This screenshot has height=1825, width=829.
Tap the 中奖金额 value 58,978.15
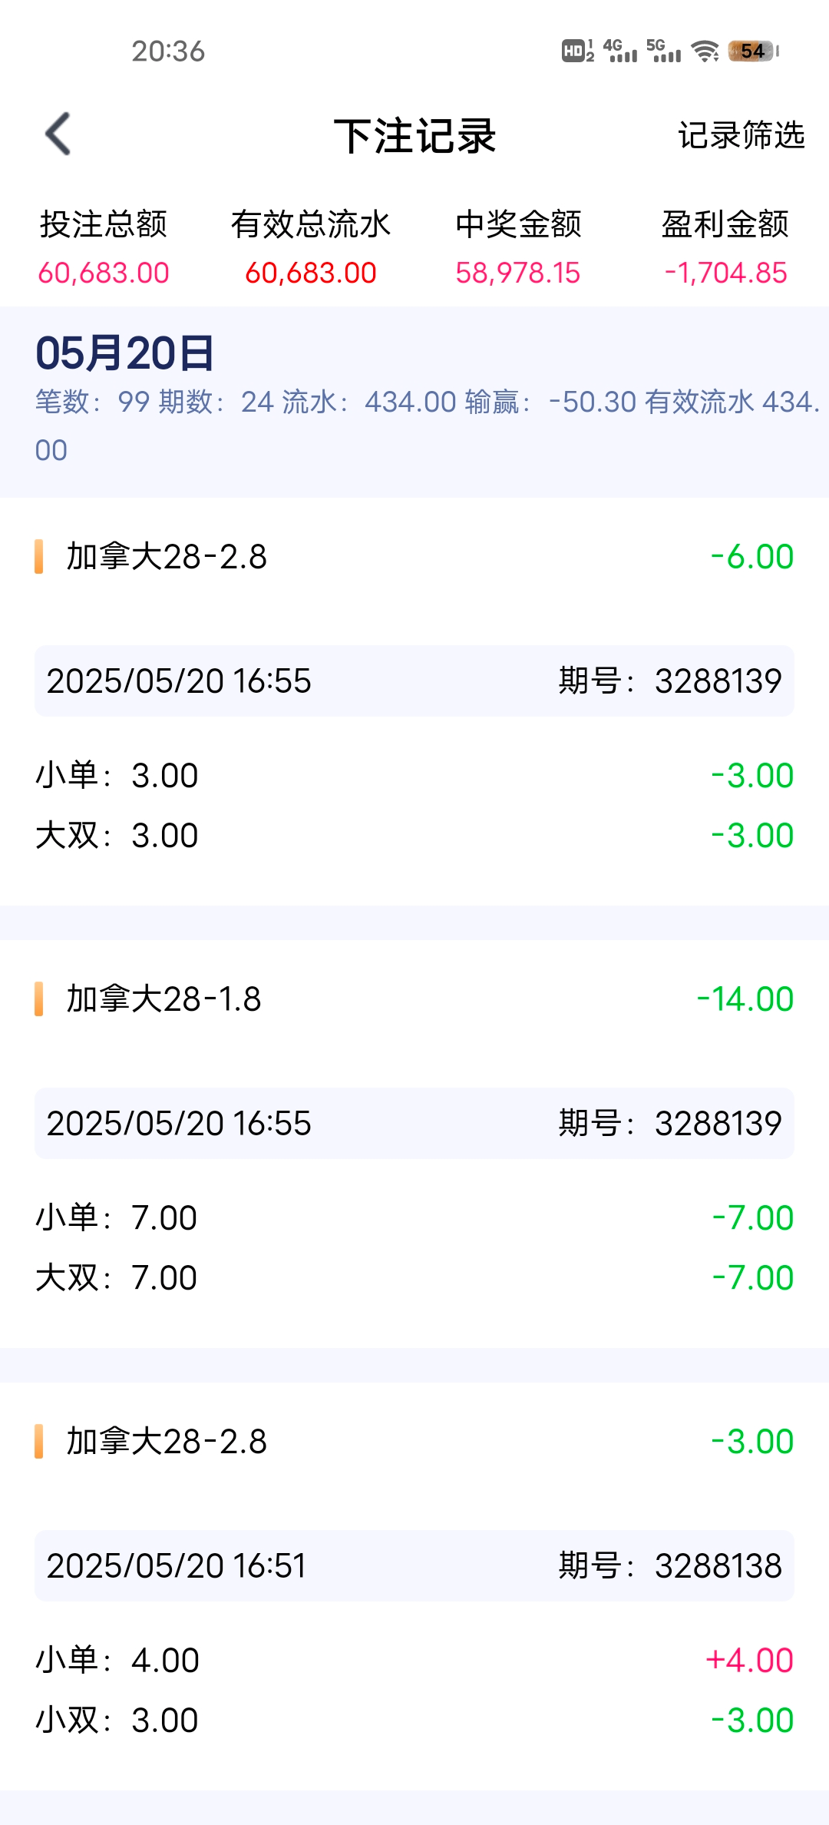click(518, 273)
